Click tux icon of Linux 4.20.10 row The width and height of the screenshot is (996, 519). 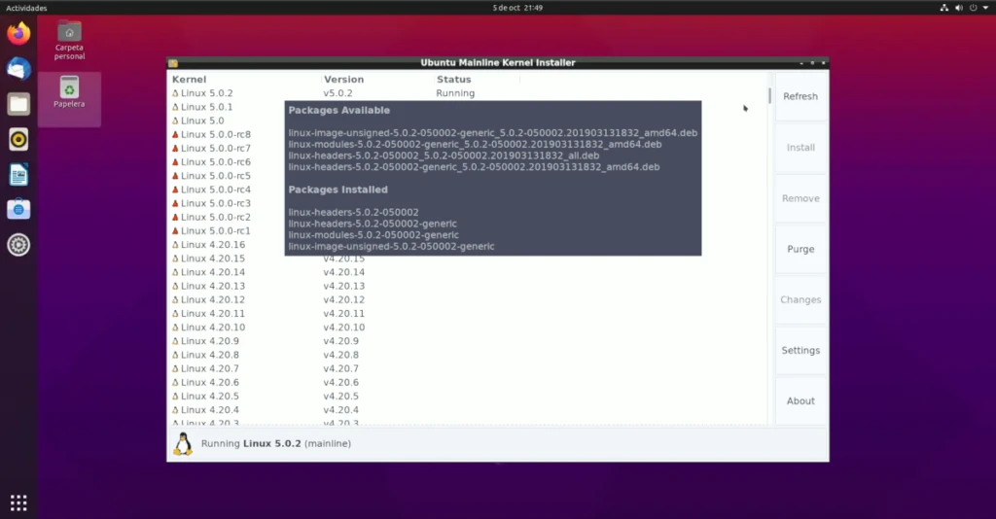pyautogui.click(x=175, y=328)
